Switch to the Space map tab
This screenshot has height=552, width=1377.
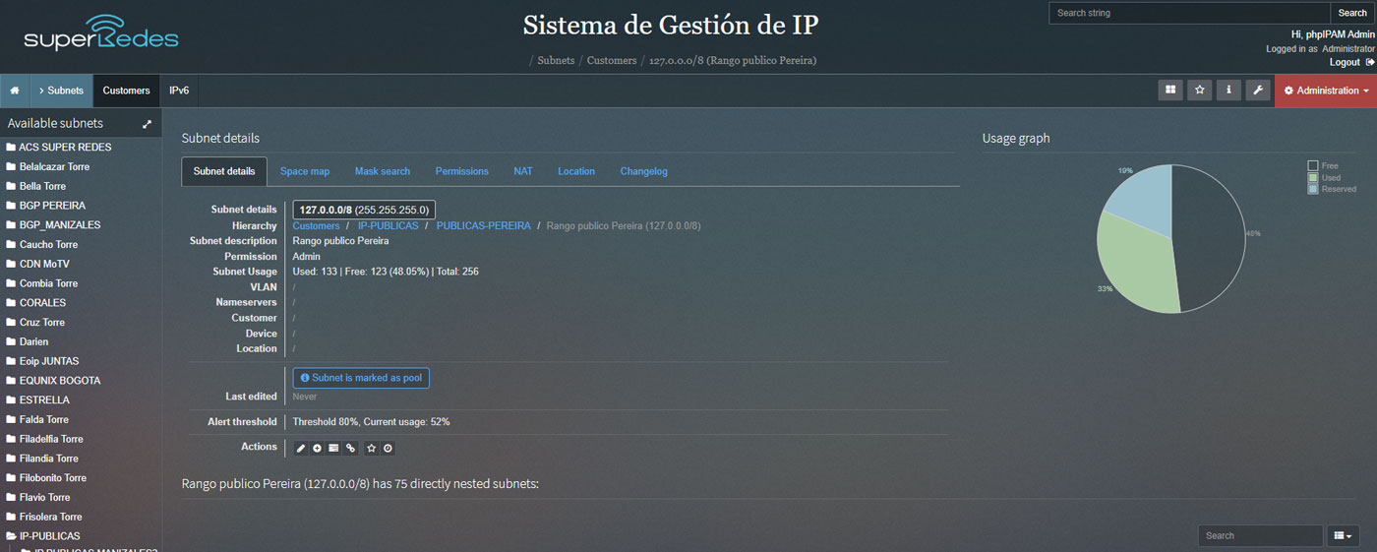[x=305, y=171]
